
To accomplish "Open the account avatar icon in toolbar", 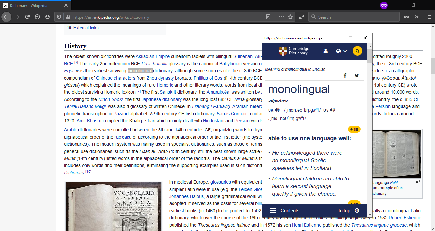I will 47,17.
